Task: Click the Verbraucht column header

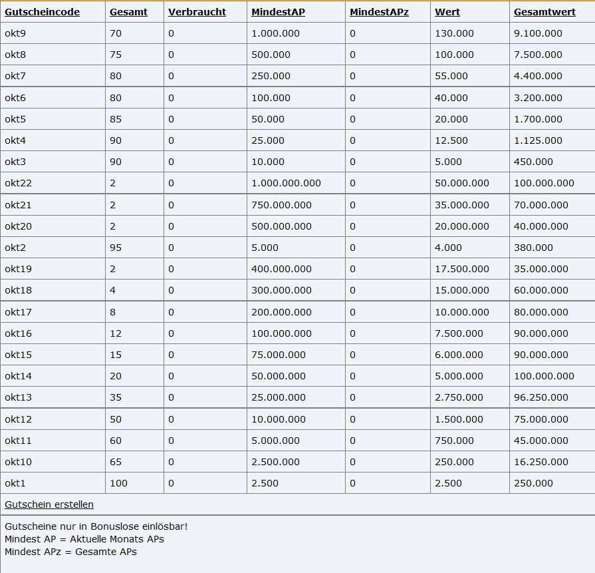Action: 197,12
